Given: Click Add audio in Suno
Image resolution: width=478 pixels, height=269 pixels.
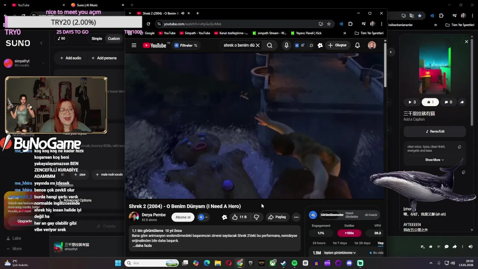Looking at the screenshot, I should click(x=71, y=58).
